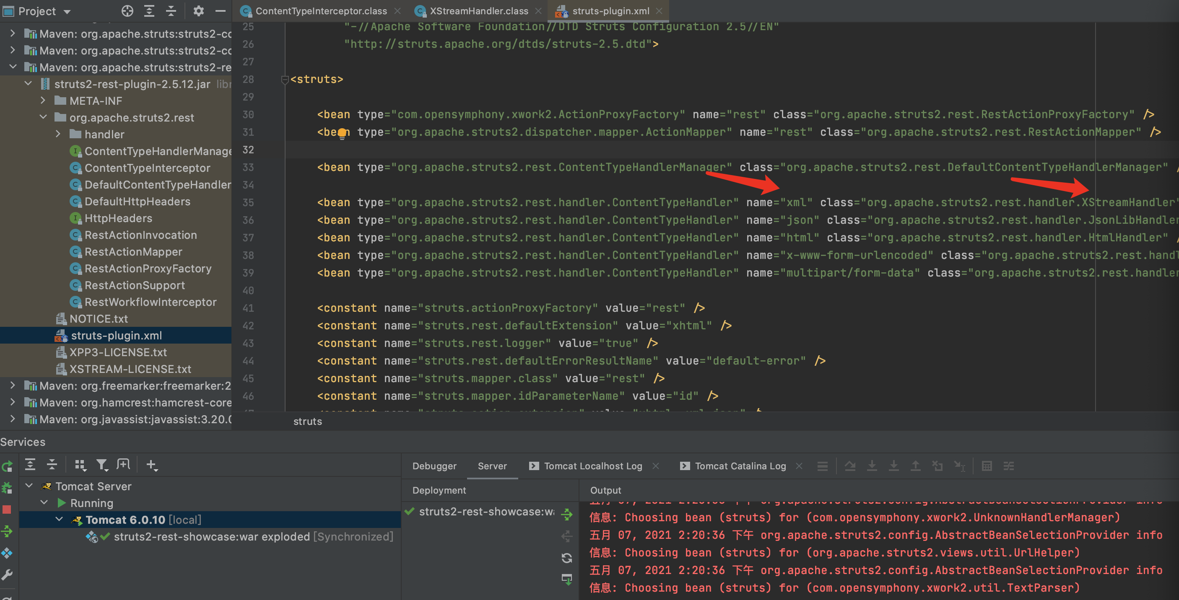
Task: Select HttpHeaders interface in project tree
Action: (x=118, y=218)
